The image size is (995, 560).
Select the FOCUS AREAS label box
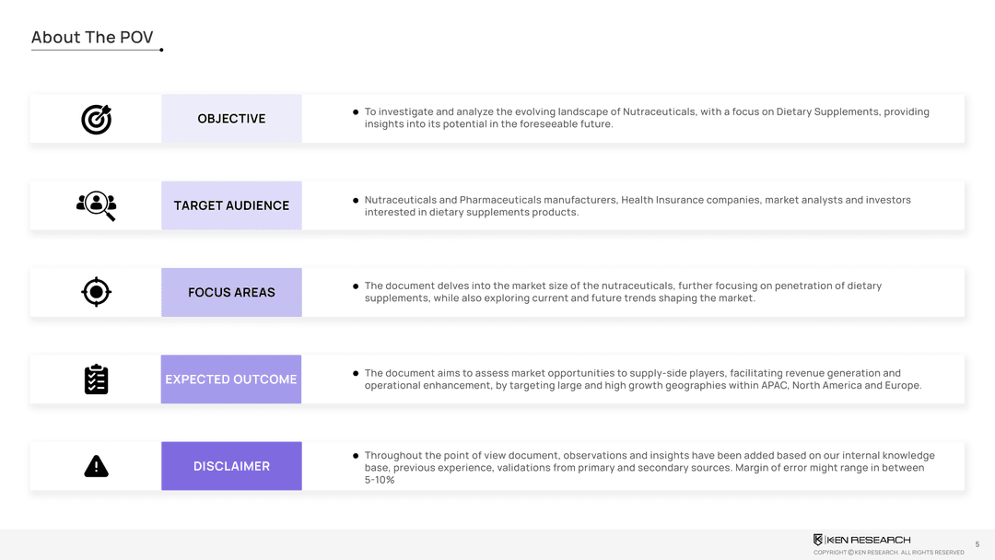(x=231, y=292)
